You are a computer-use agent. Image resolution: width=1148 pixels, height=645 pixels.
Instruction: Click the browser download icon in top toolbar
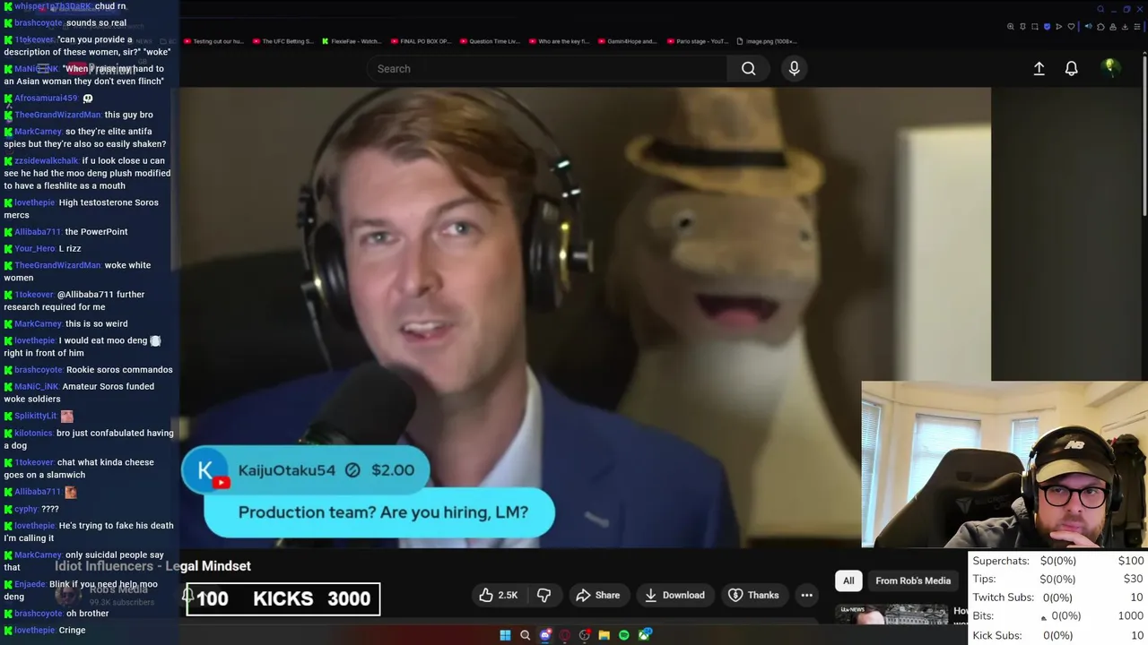1125,27
